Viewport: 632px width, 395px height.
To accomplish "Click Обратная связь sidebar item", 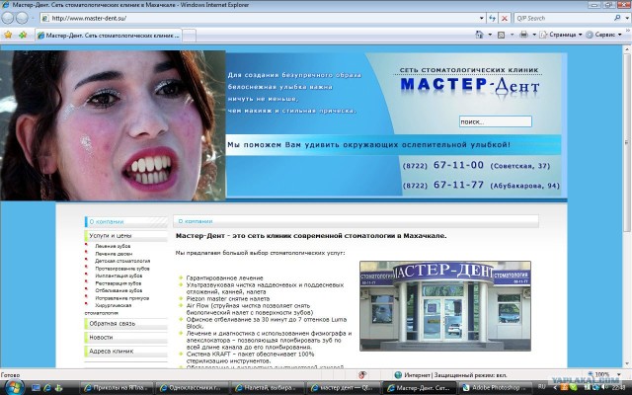I will tap(126, 324).
